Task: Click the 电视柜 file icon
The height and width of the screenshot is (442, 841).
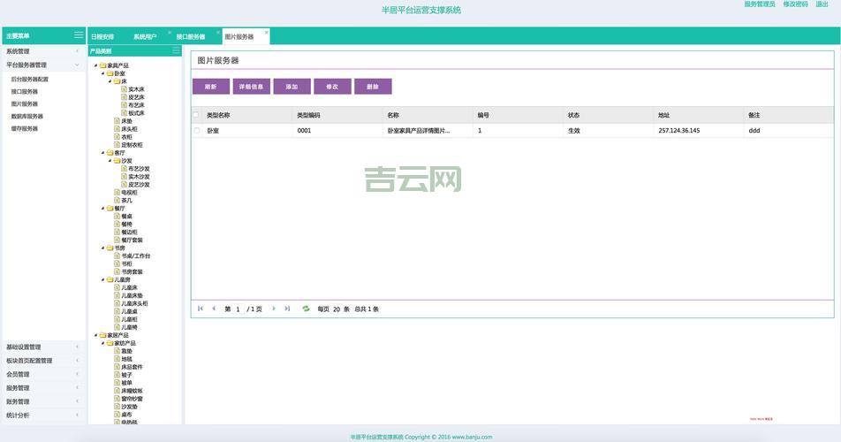Action: (x=117, y=192)
